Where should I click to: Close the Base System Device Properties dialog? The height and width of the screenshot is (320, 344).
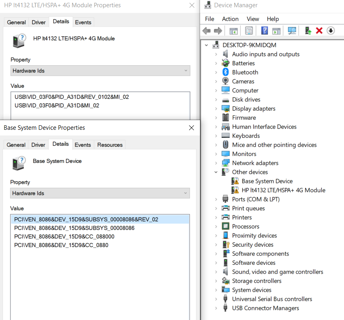pos(191,128)
